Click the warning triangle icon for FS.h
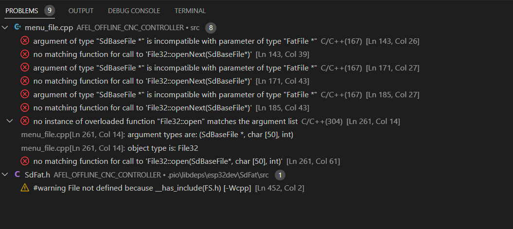 point(24,188)
